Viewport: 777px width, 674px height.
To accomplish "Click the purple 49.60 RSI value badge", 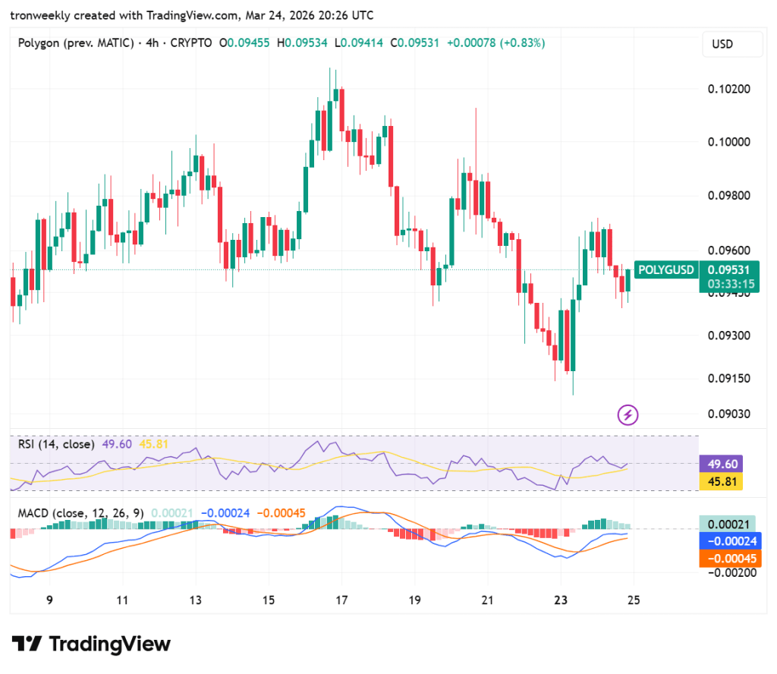I will tap(722, 464).
